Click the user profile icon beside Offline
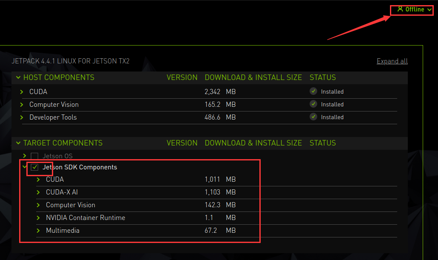Image resolution: width=438 pixels, height=260 pixels. coord(400,9)
